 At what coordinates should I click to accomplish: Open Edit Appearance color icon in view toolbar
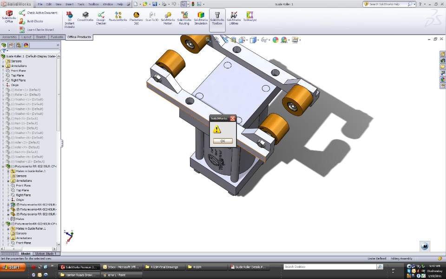tap(275, 40)
